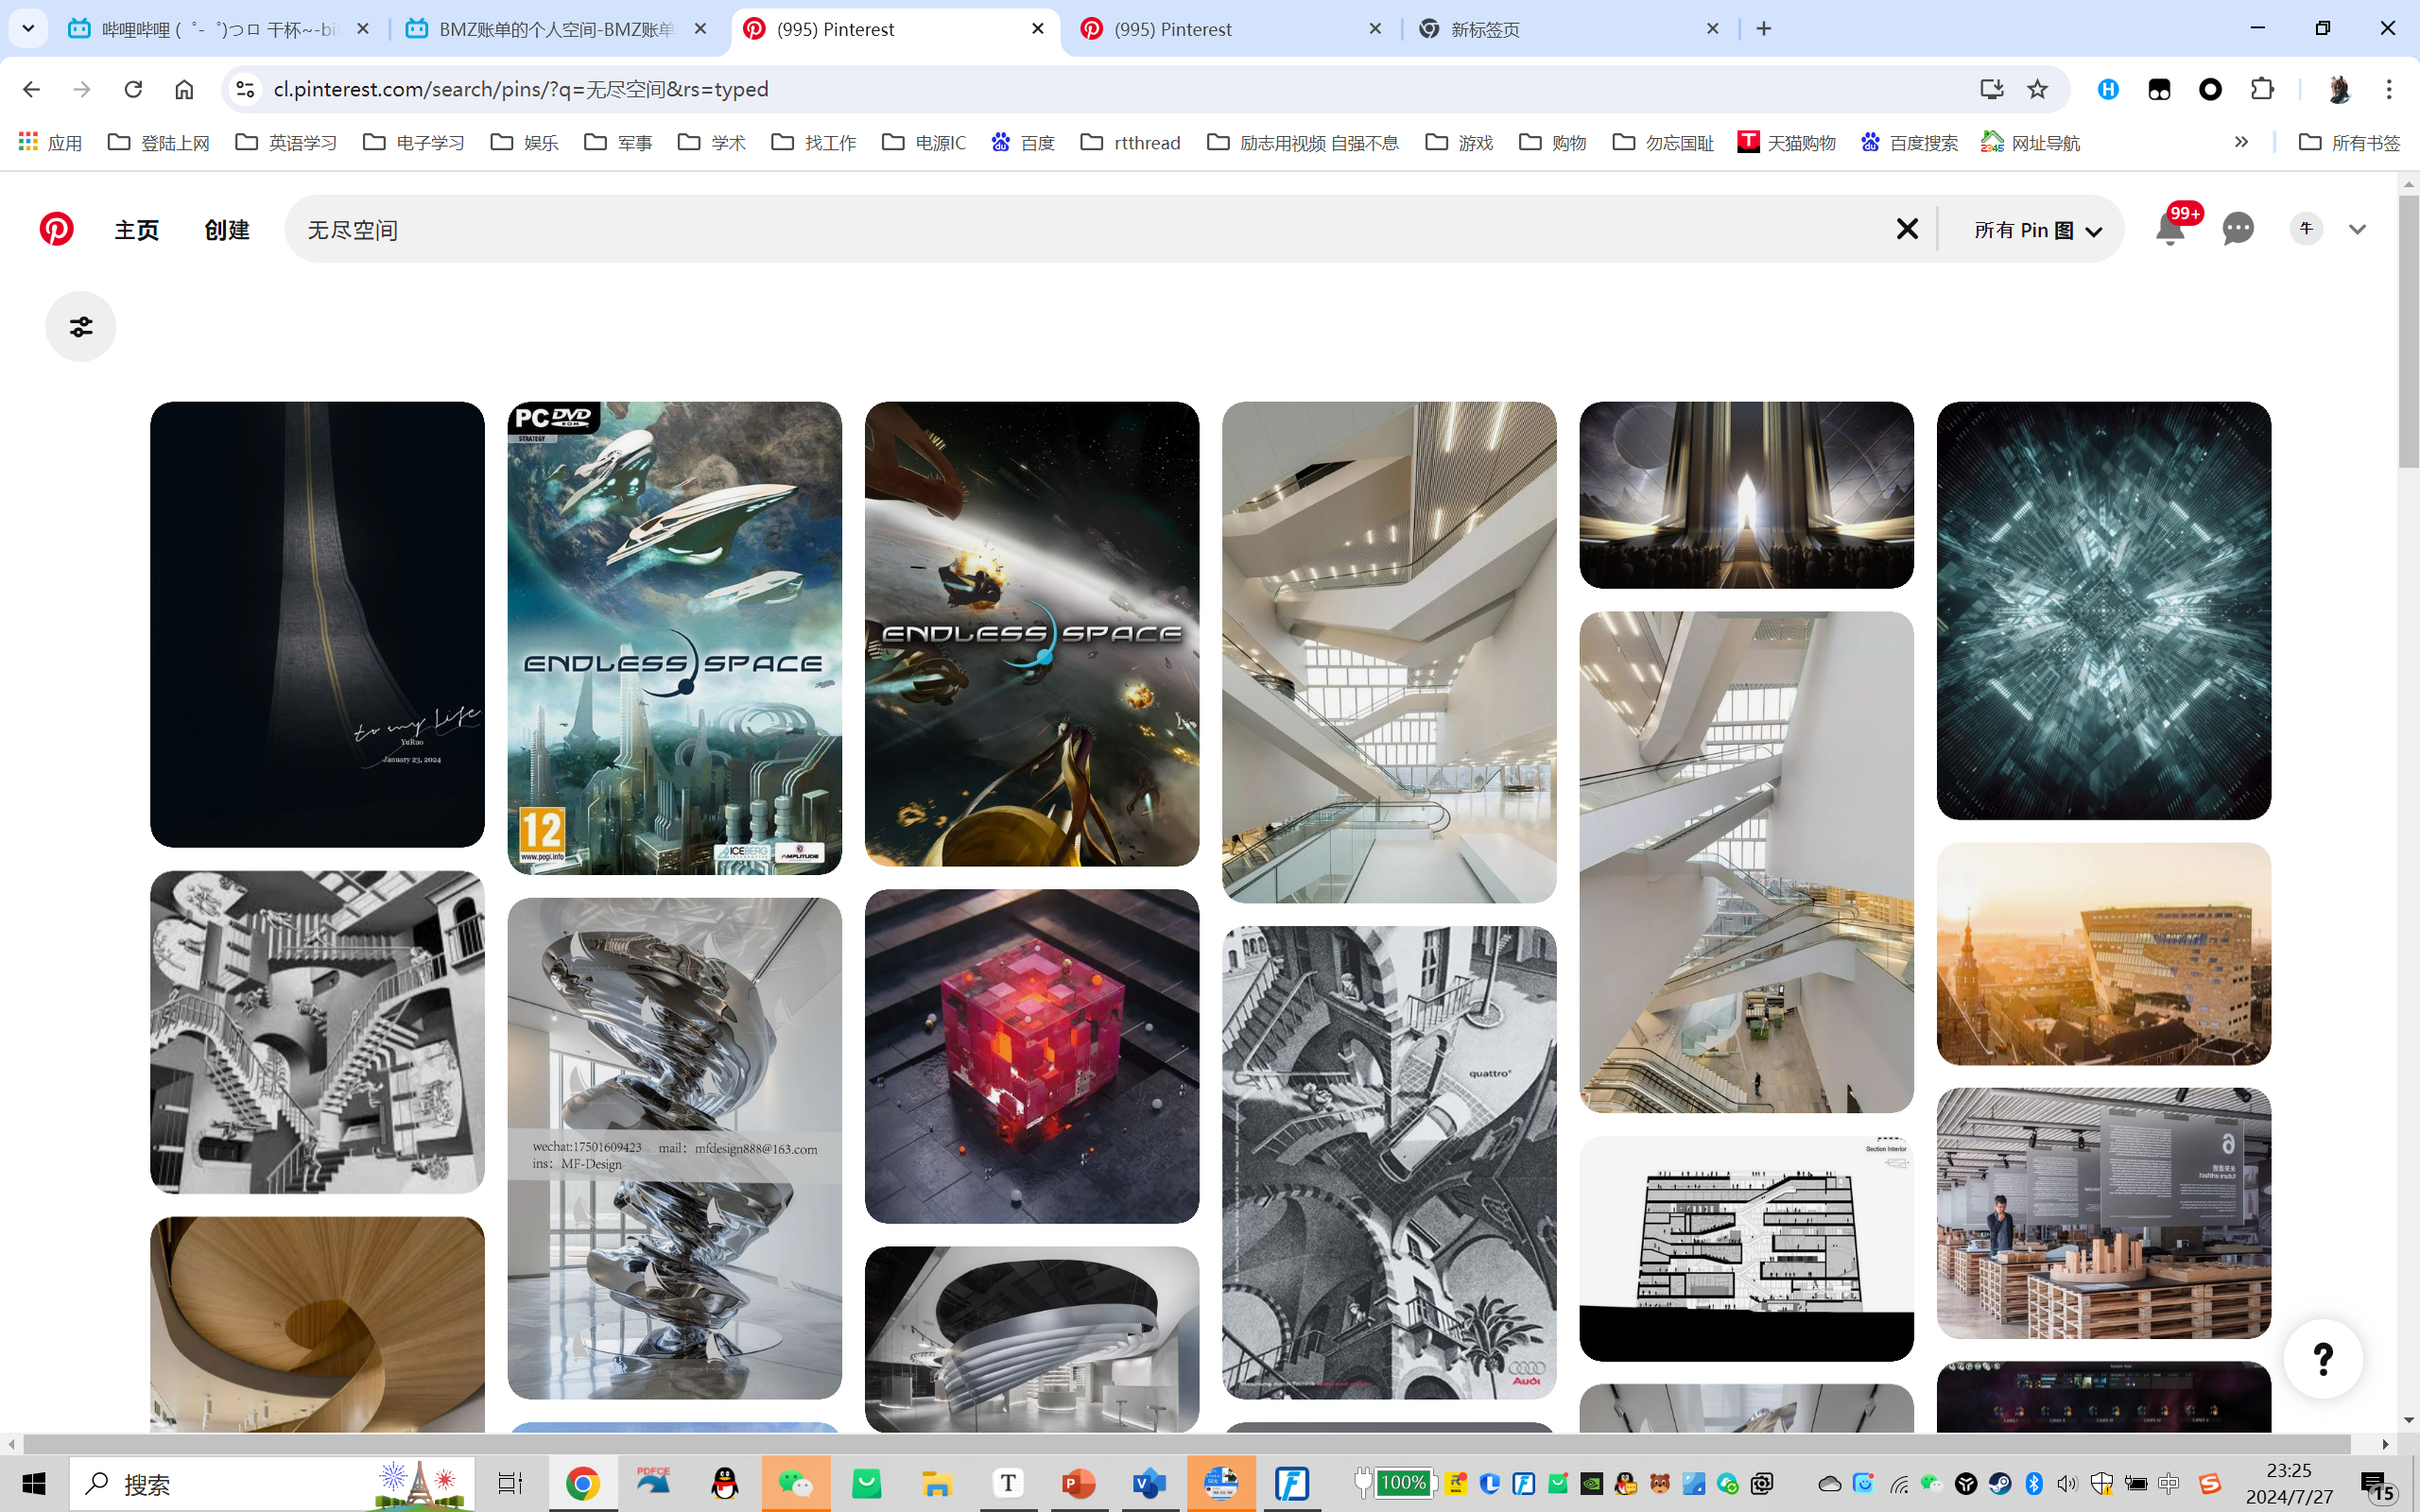Open the sunset city building pin
This screenshot has height=1512, width=2420.
tap(2103, 953)
